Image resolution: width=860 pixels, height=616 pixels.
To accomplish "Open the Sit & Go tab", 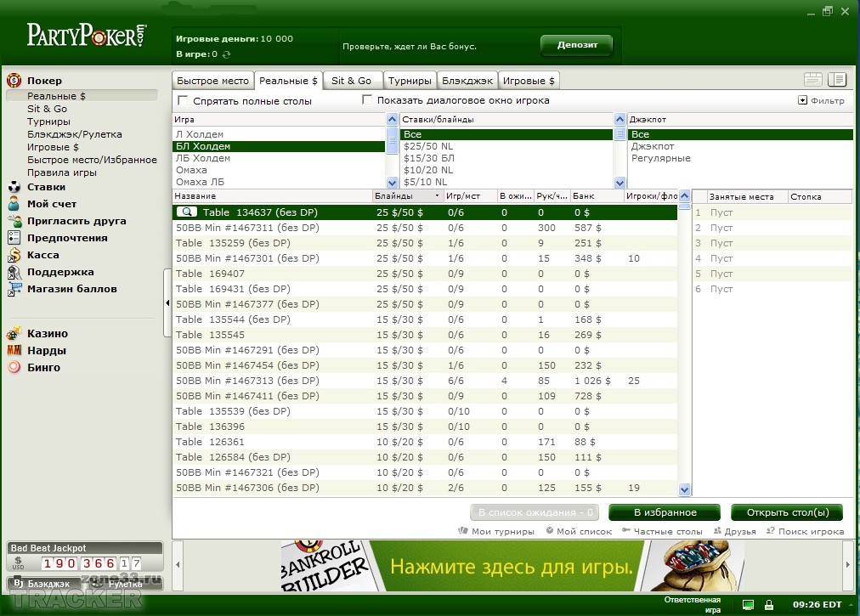I will tap(351, 81).
